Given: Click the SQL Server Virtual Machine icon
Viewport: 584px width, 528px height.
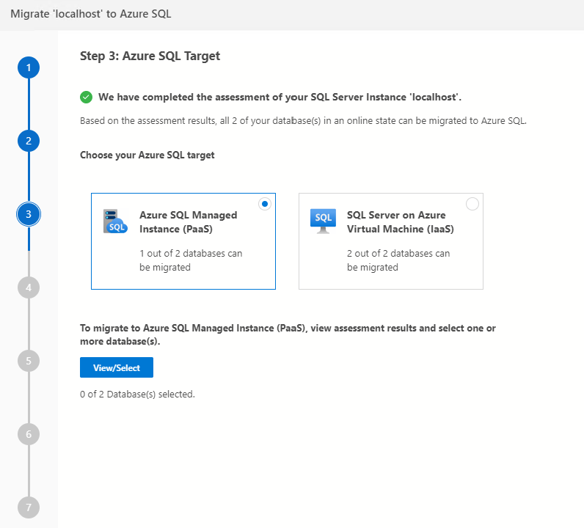Looking at the screenshot, I should tap(323, 220).
